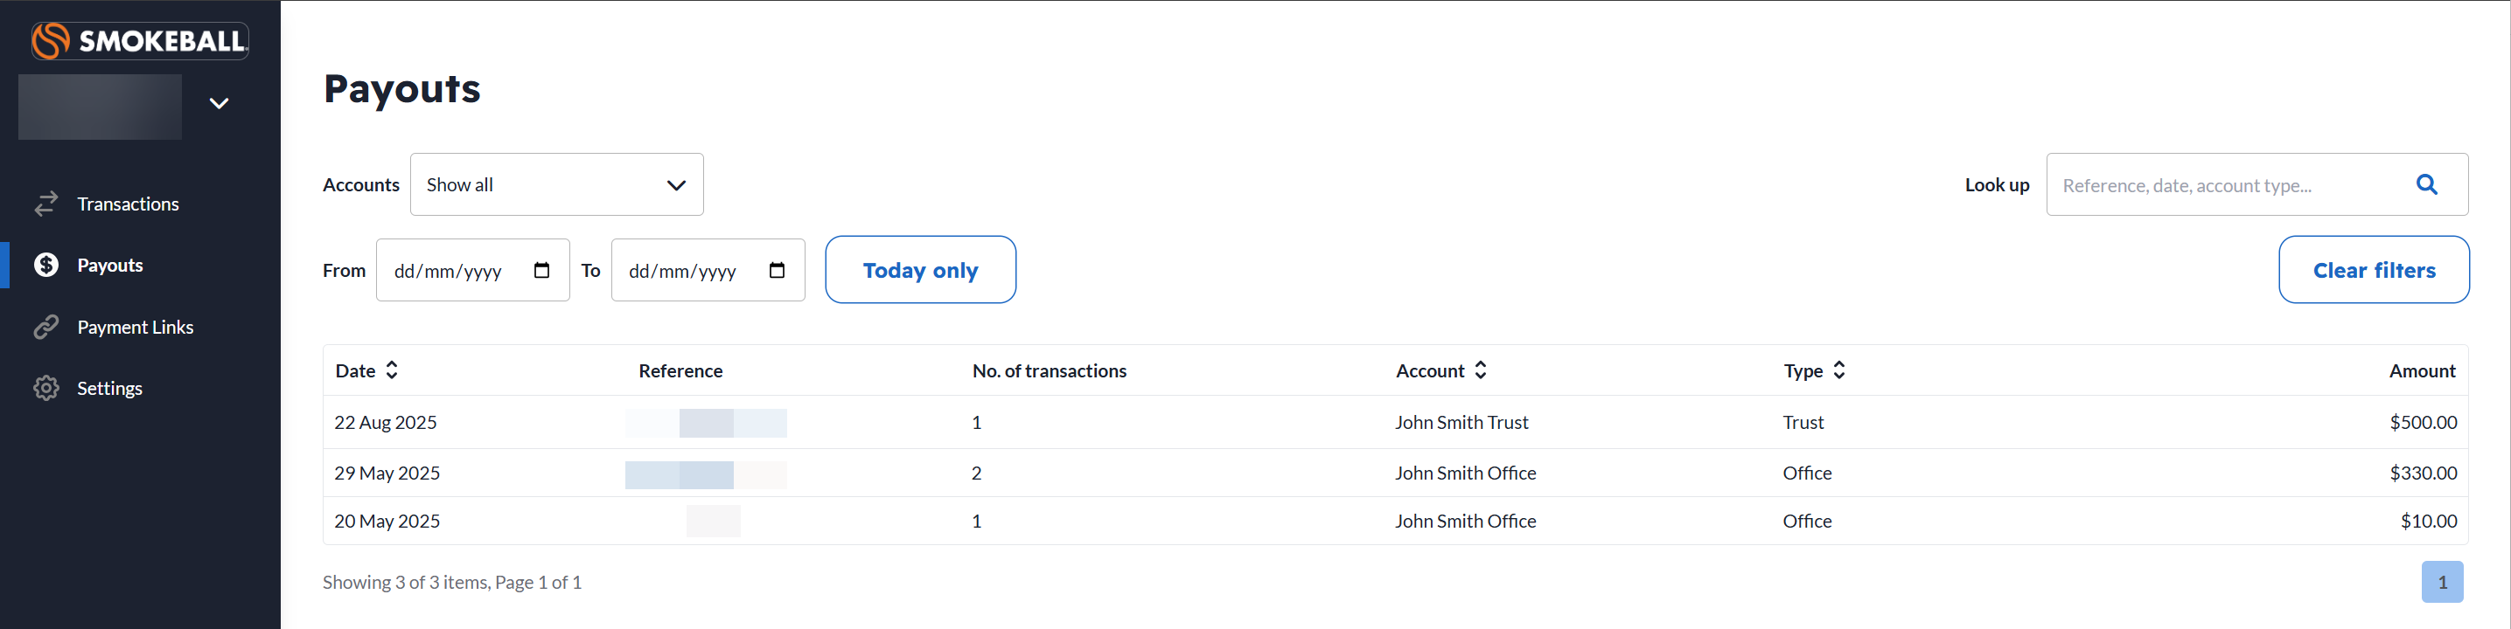Select page 1 in pagination

2442,581
